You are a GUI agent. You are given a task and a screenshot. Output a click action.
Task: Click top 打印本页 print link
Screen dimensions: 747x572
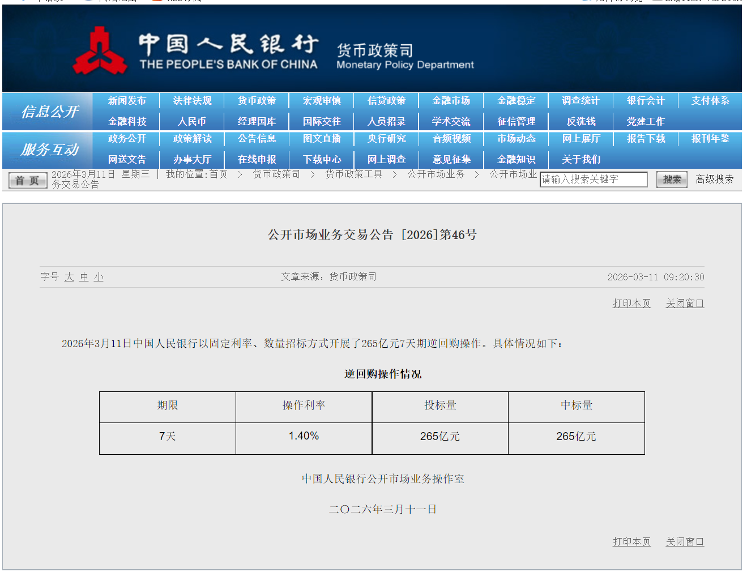tap(631, 304)
